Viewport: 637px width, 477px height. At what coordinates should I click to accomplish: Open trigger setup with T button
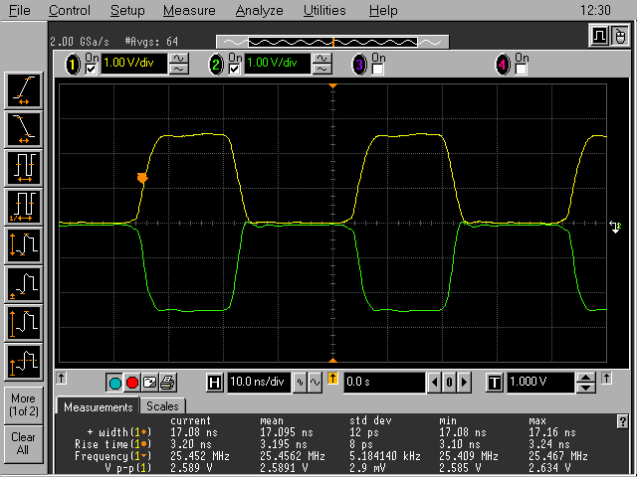pos(494,383)
